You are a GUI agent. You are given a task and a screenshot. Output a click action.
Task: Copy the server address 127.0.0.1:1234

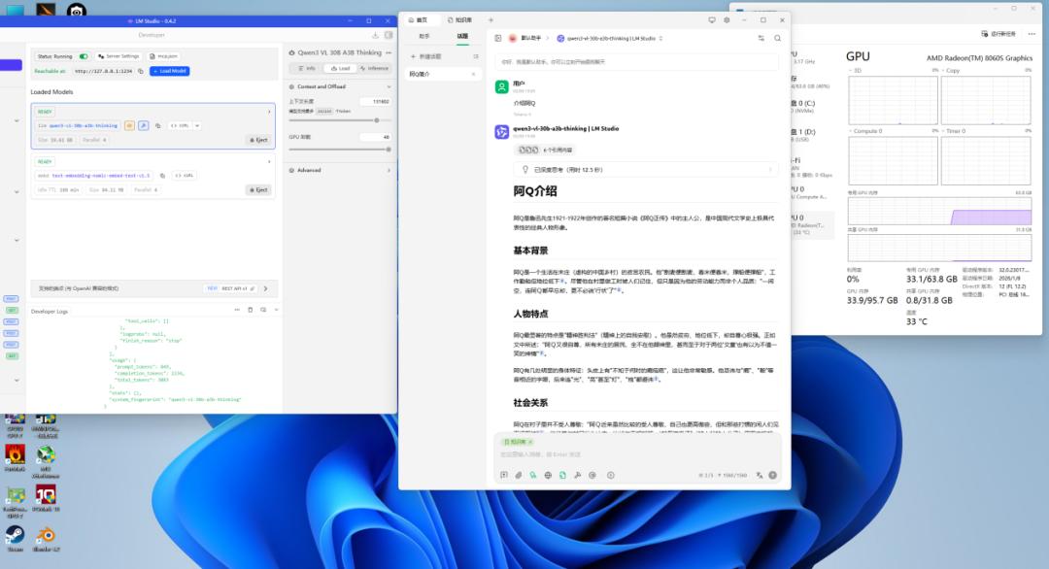pyautogui.click(x=141, y=71)
